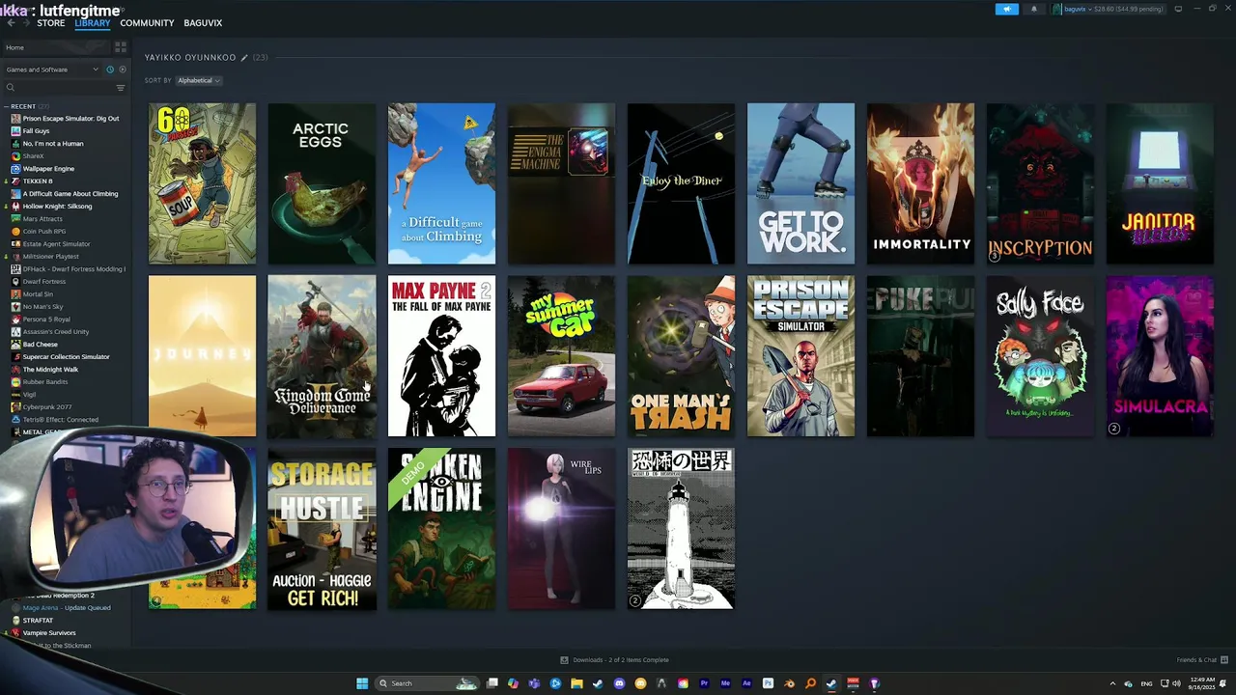This screenshot has width=1236, height=695.
Task: Open the My Summer Car cover
Action: [561, 356]
